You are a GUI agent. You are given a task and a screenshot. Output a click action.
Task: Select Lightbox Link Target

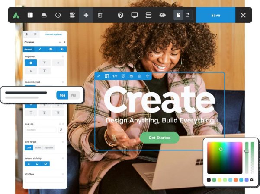(48, 147)
